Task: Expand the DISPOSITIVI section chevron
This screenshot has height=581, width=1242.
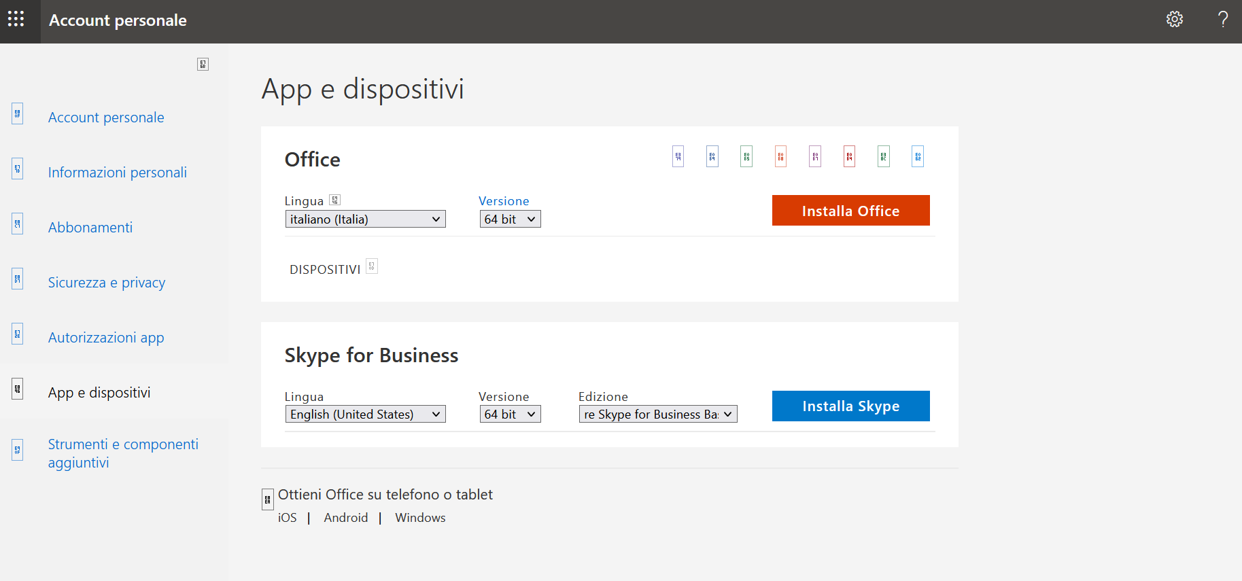Action: point(372,266)
